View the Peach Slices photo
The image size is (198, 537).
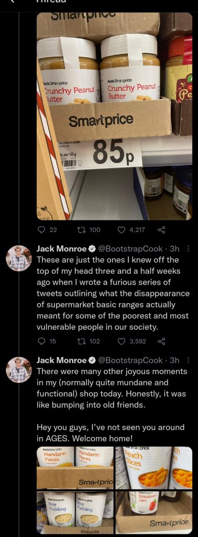[154, 467]
